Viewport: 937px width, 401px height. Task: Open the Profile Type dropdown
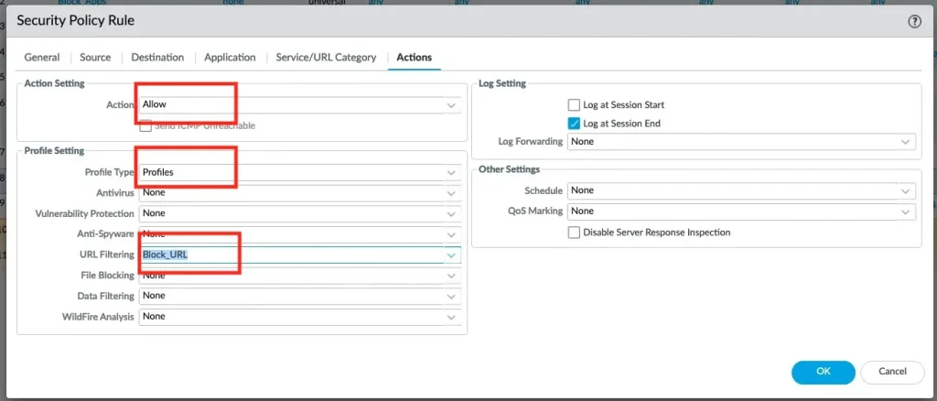point(451,172)
